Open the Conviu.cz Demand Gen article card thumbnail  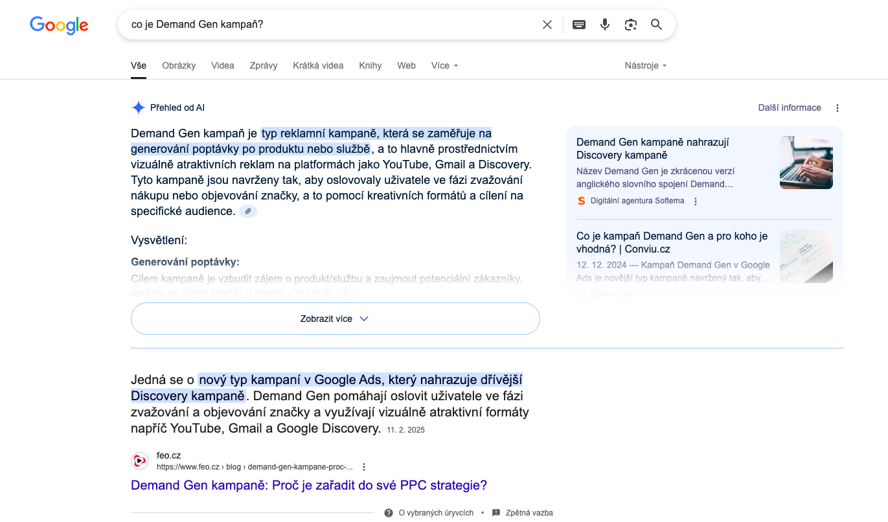[806, 256]
